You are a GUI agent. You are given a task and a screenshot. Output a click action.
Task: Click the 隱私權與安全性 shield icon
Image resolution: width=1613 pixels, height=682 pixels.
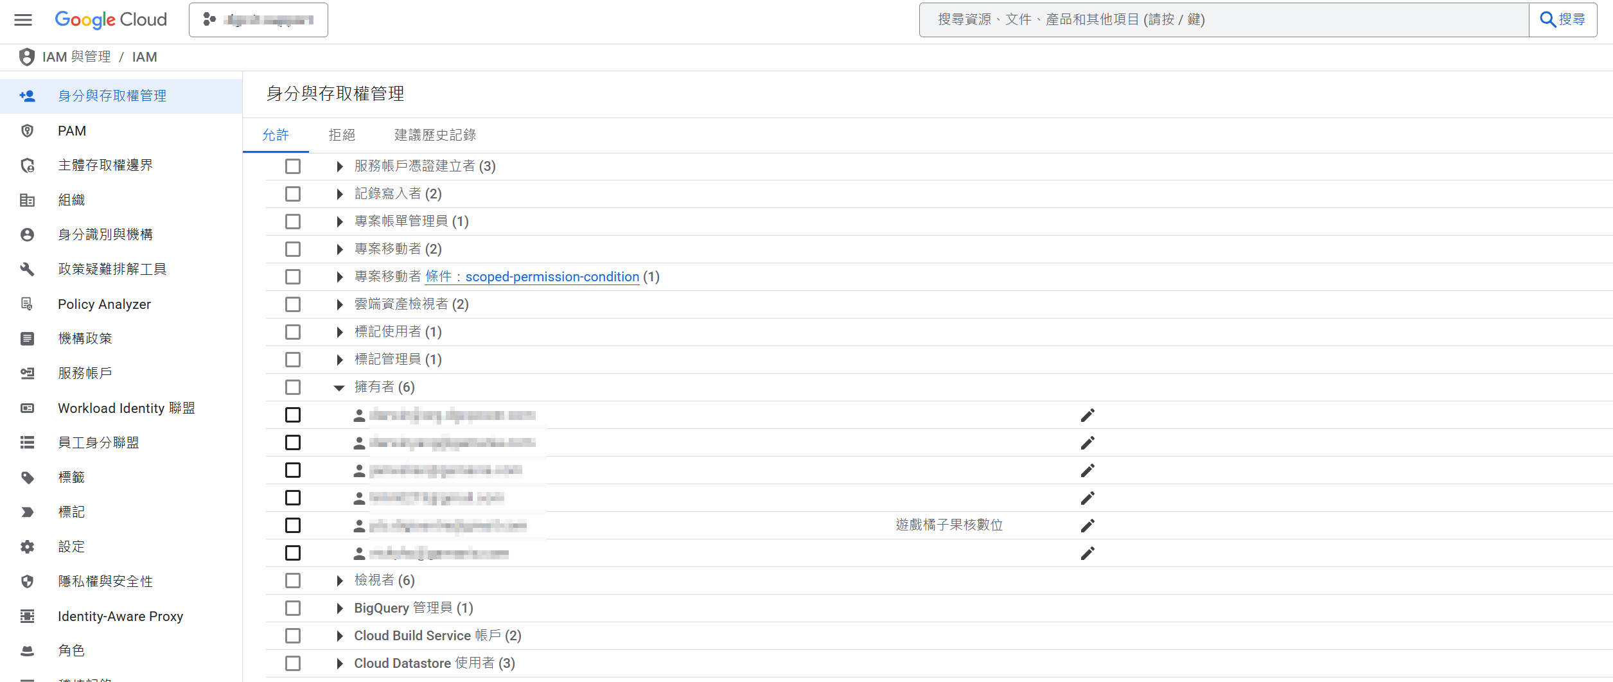click(27, 582)
